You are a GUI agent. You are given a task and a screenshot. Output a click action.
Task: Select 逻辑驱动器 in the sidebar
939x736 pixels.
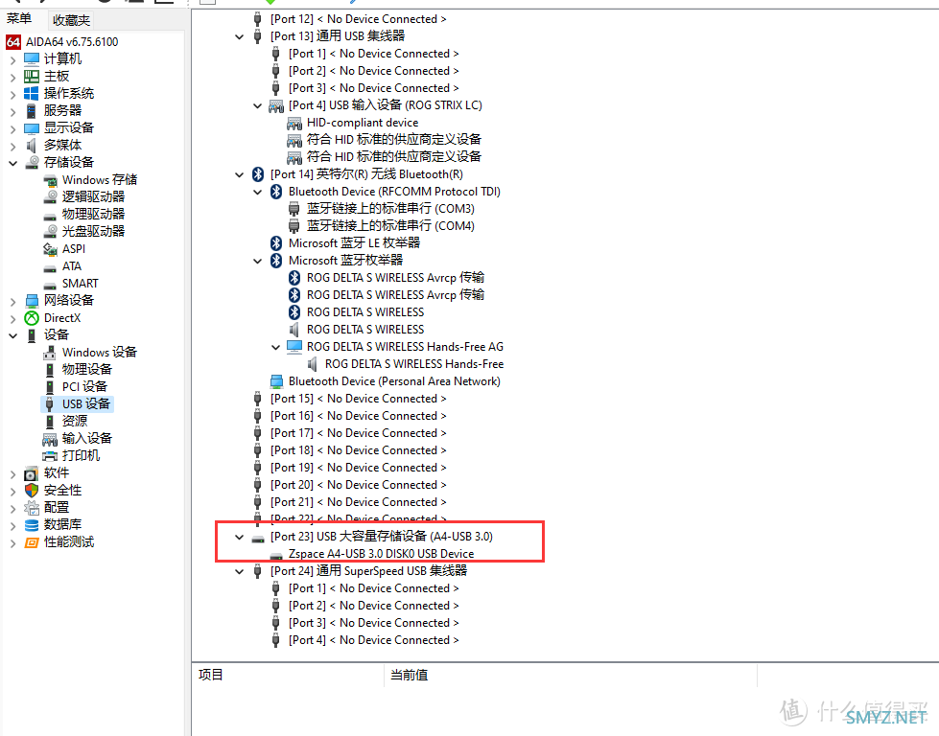(x=93, y=196)
